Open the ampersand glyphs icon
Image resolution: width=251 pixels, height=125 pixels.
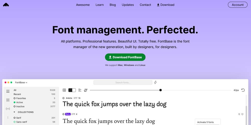click(86, 90)
